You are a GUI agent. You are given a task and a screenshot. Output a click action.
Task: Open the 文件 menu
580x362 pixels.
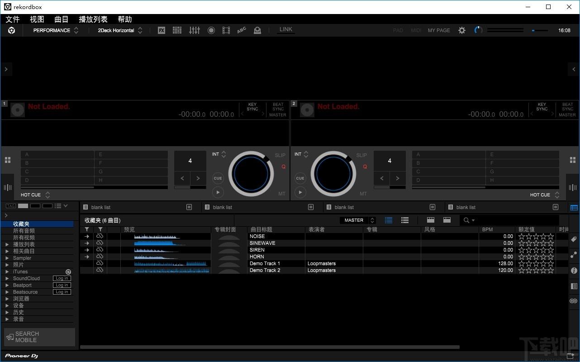click(13, 19)
